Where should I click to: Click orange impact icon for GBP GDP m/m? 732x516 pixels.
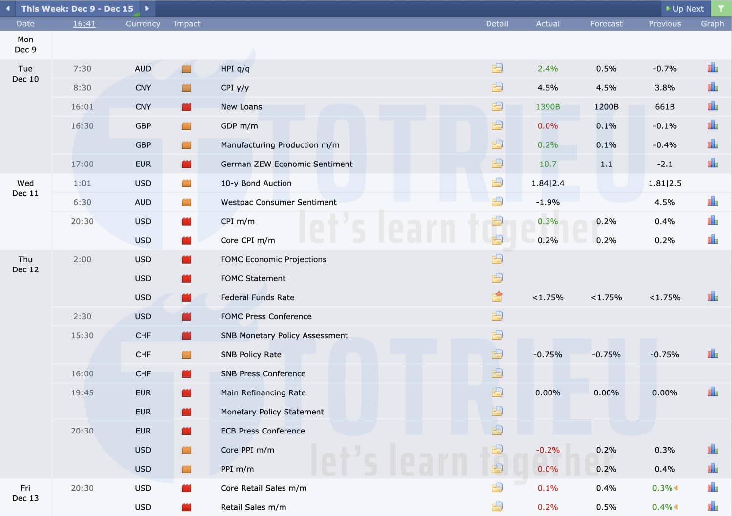click(x=186, y=125)
